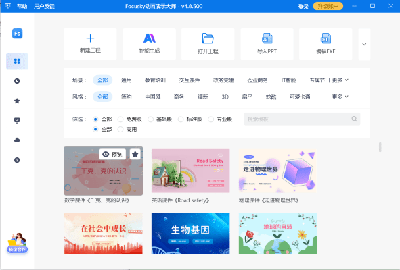Filter style by 可爱卡通

pyautogui.click(x=300, y=97)
